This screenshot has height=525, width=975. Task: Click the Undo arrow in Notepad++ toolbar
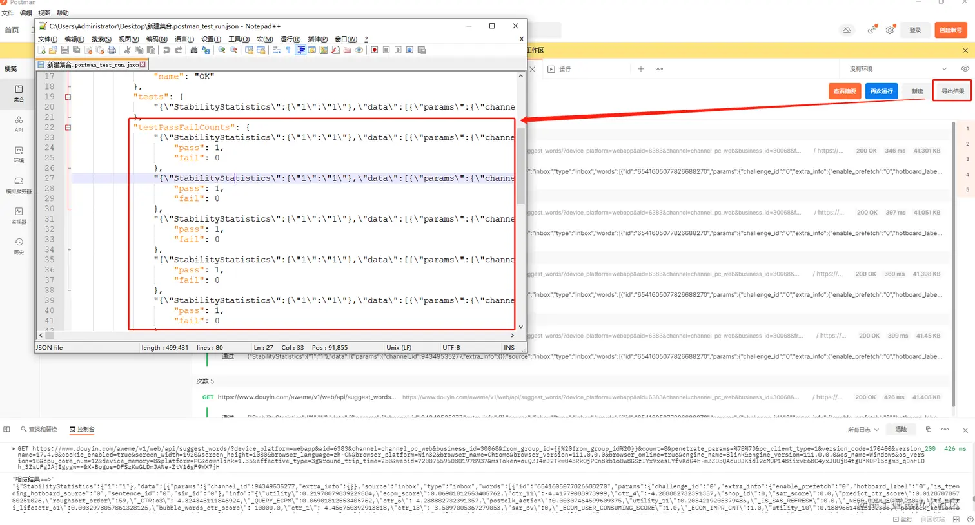point(167,50)
